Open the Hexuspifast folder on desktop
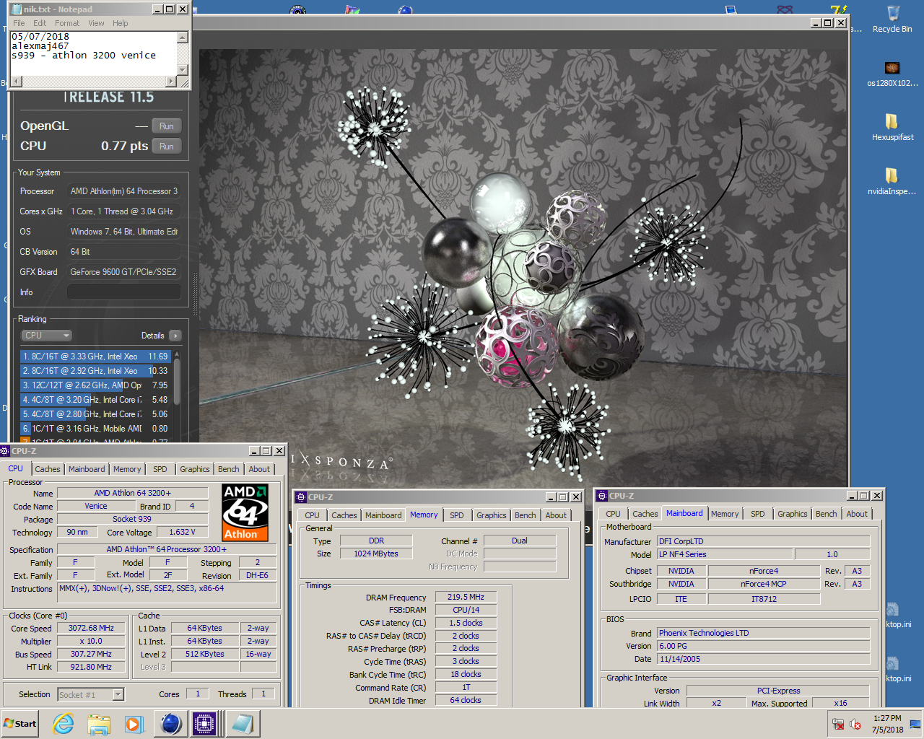The width and height of the screenshot is (924, 739). click(892, 126)
